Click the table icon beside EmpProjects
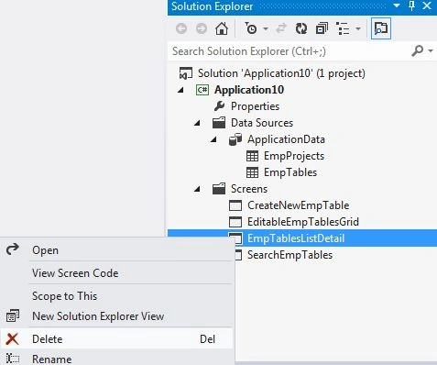 [x=252, y=156]
